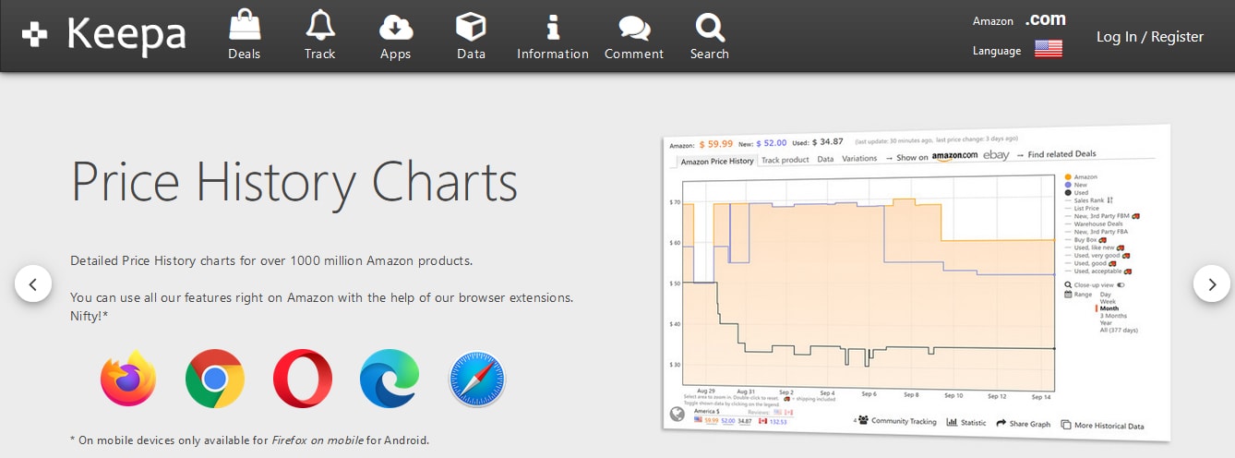Open the Amazon .com domain selector

[1045, 19]
